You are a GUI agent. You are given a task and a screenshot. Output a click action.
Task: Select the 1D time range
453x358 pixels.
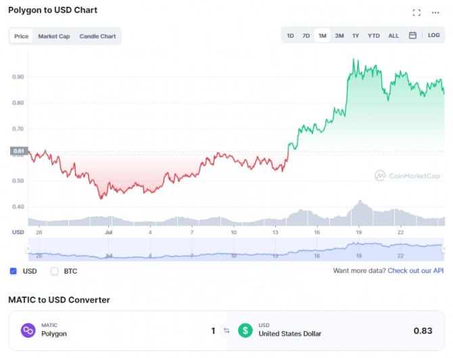(290, 36)
